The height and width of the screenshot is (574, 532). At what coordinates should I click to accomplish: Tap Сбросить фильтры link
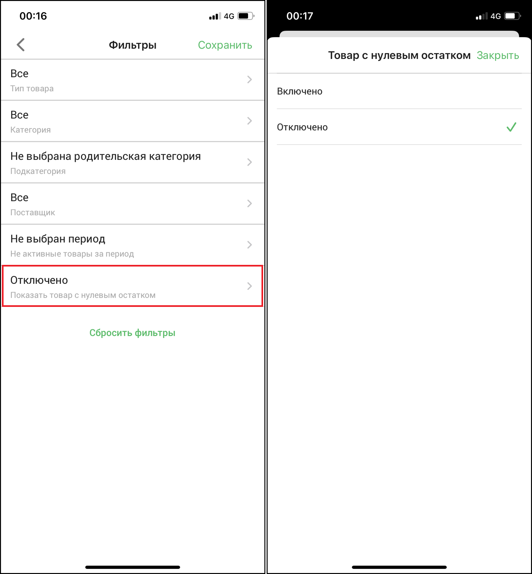click(x=132, y=333)
